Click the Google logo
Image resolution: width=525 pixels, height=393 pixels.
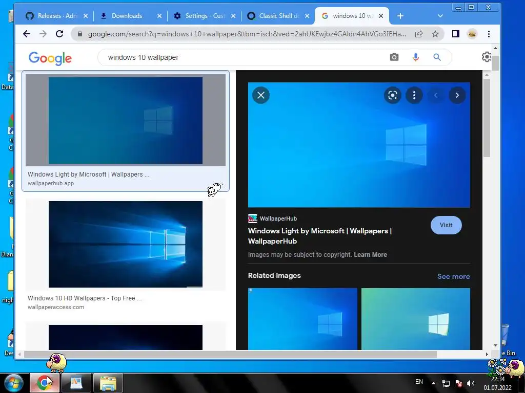(x=50, y=58)
